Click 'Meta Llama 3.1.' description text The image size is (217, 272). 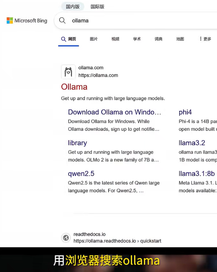click(x=198, y=183)
